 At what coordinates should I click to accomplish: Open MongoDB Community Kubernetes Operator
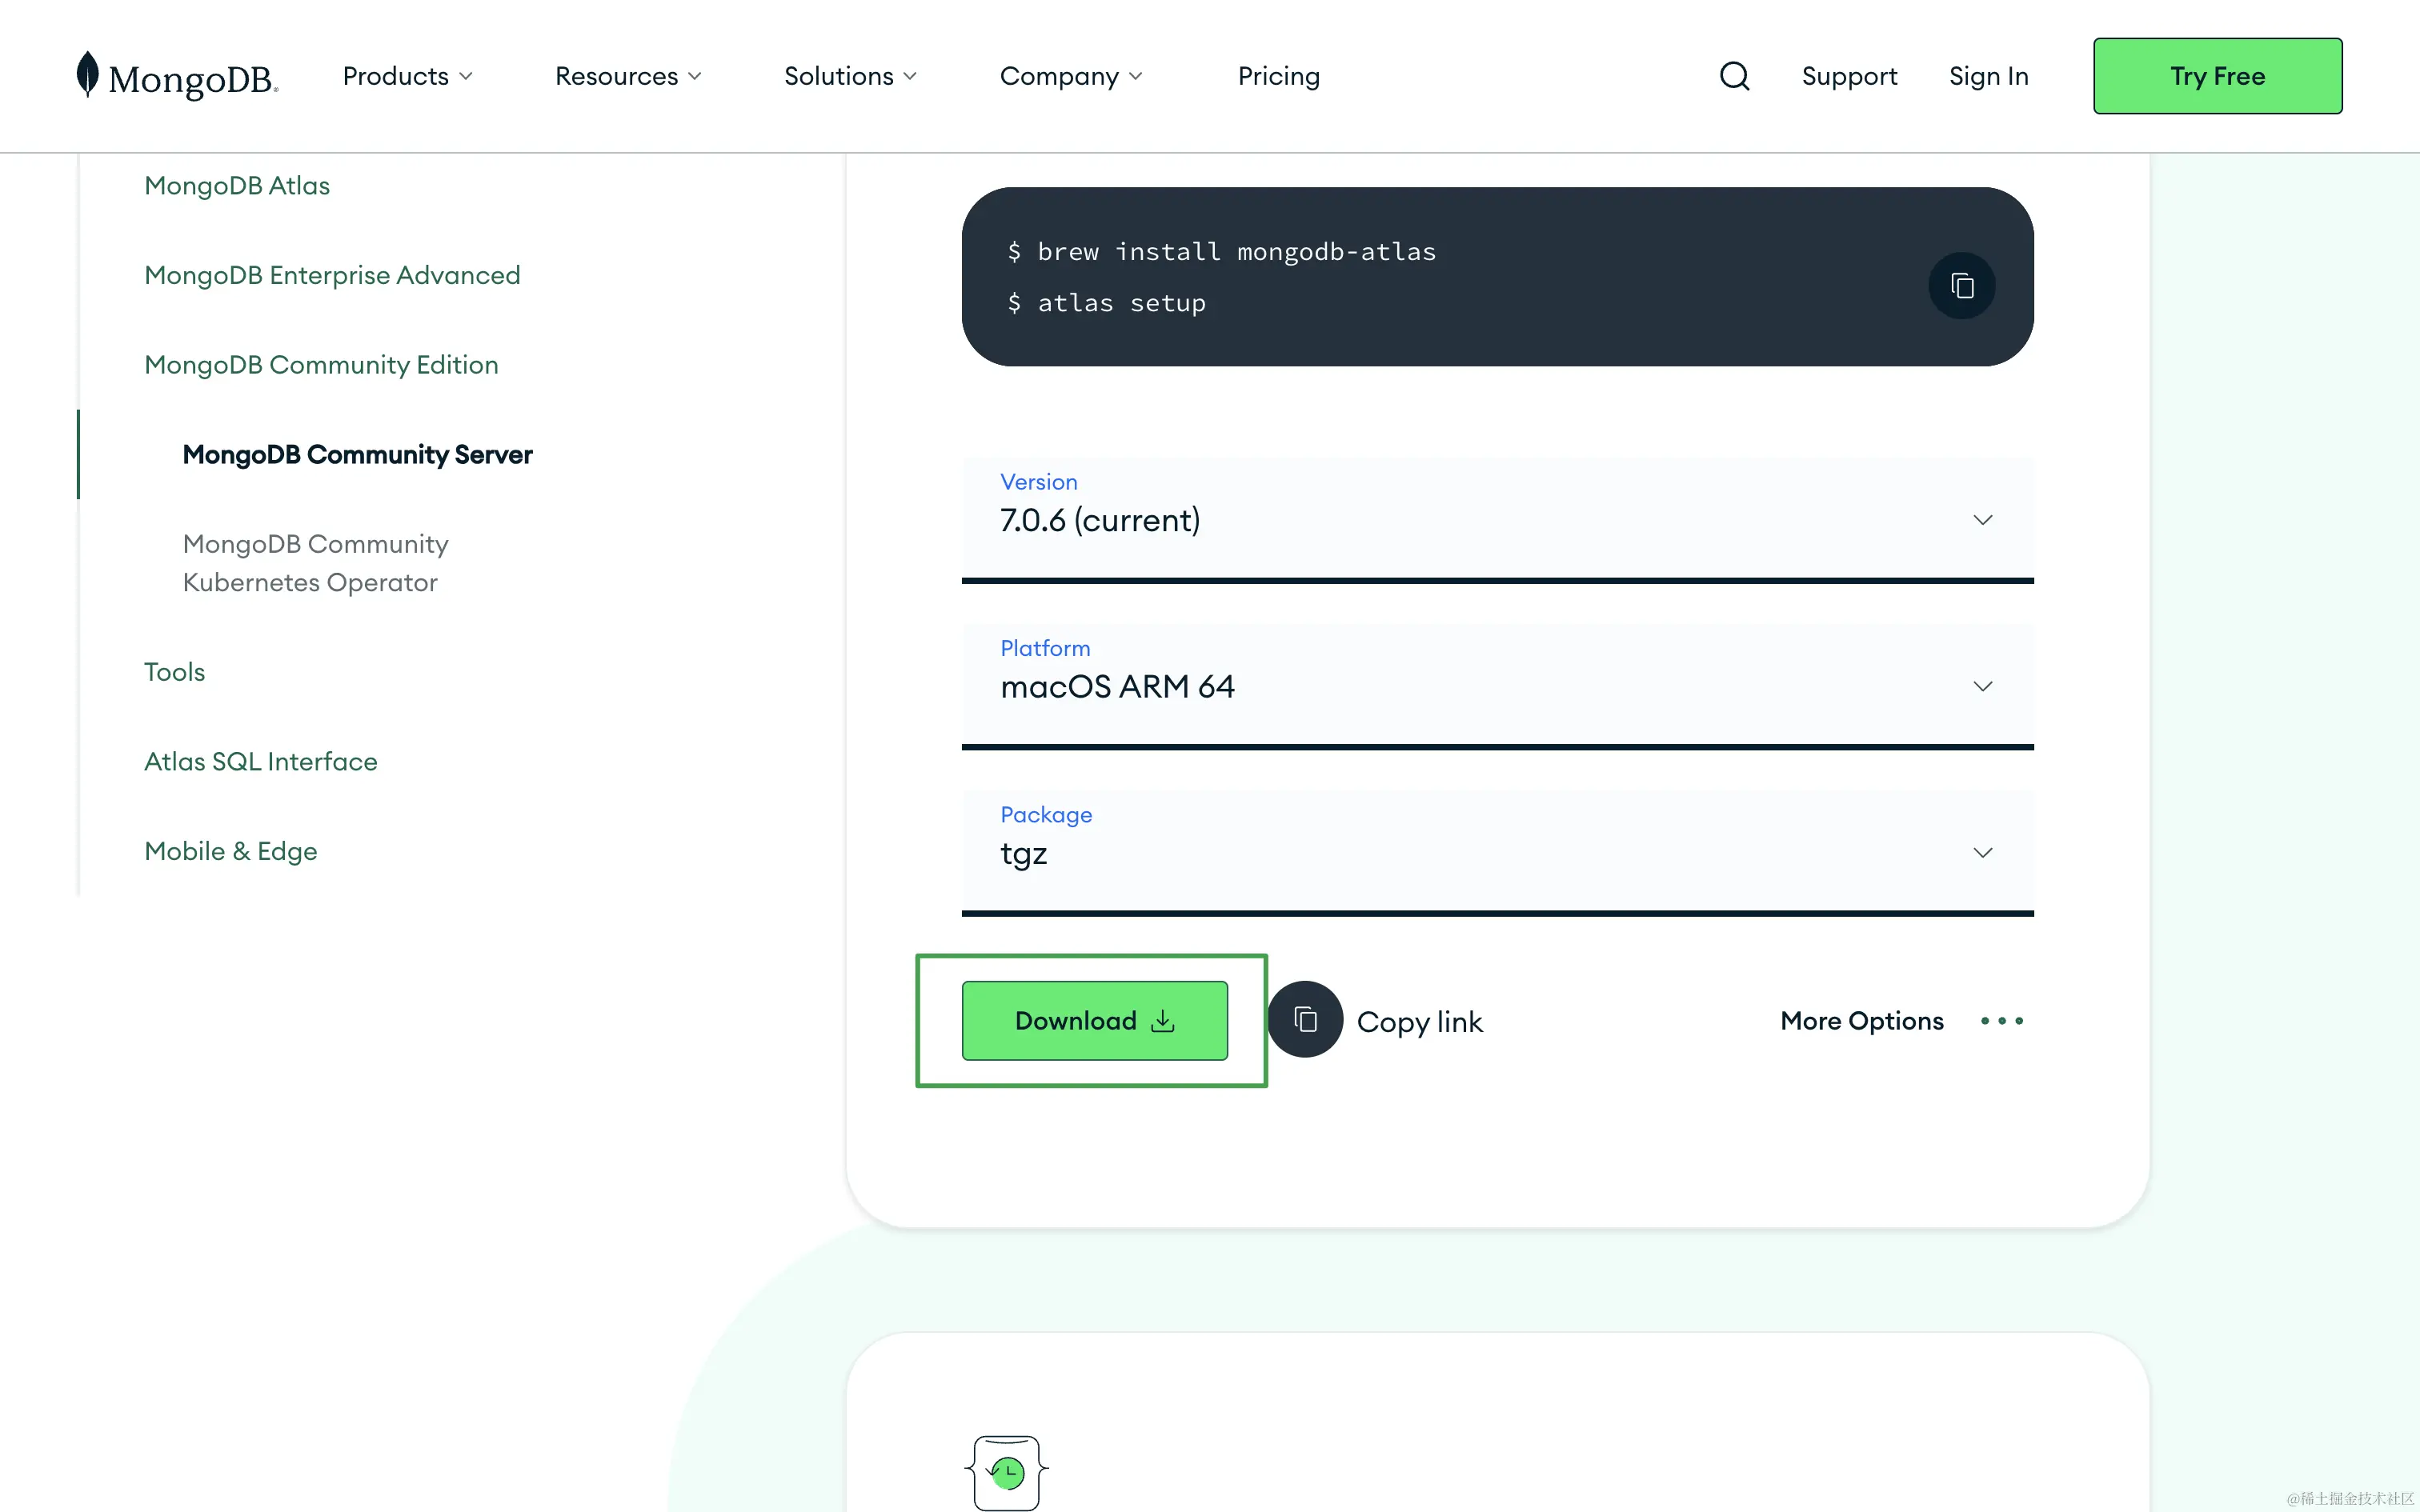[x=315, y=563]
